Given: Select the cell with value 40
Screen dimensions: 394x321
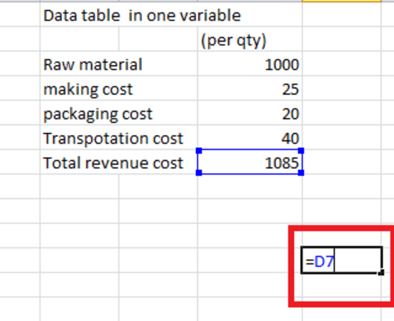Looking at the screenshot, I should tap(250, 137).
